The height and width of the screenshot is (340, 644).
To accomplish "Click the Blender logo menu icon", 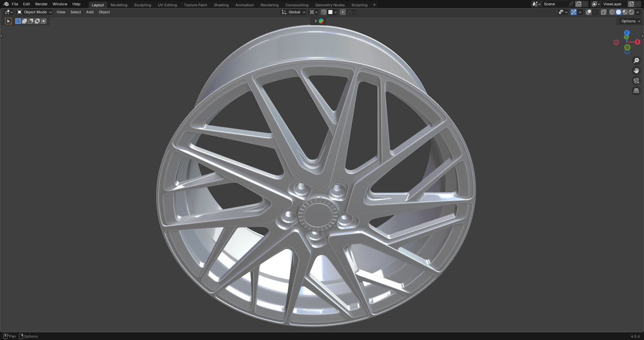I will [x=6, y=4].
